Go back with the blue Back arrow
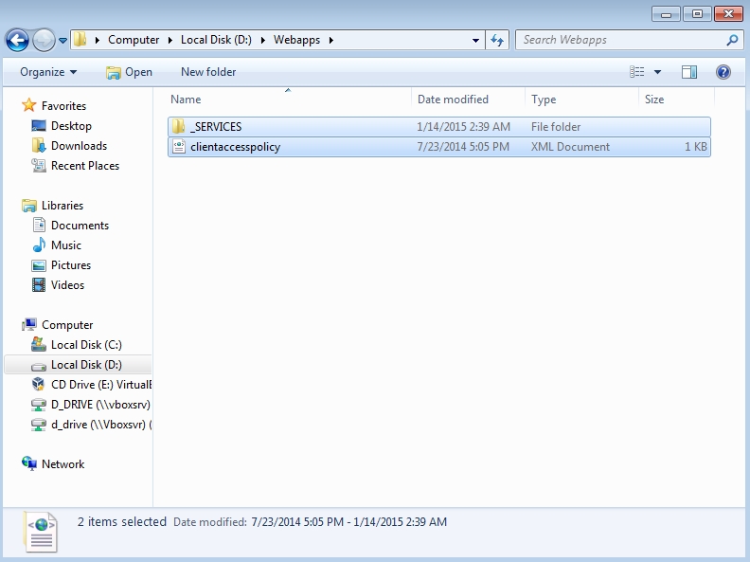The height and width of the screenshot is (562, 750). coord(18,40)
